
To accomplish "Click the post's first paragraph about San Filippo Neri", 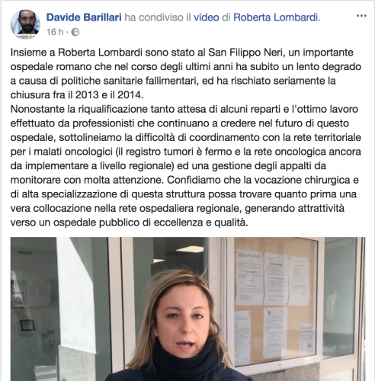I will pyautogui.click(x=186, y=74).
